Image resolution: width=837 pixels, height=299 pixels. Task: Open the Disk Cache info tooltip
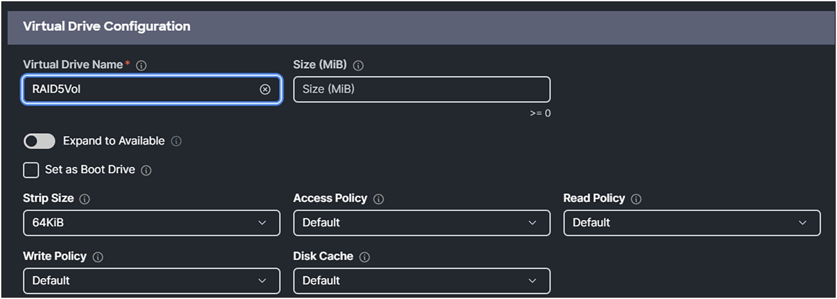[x=364, y=257]
